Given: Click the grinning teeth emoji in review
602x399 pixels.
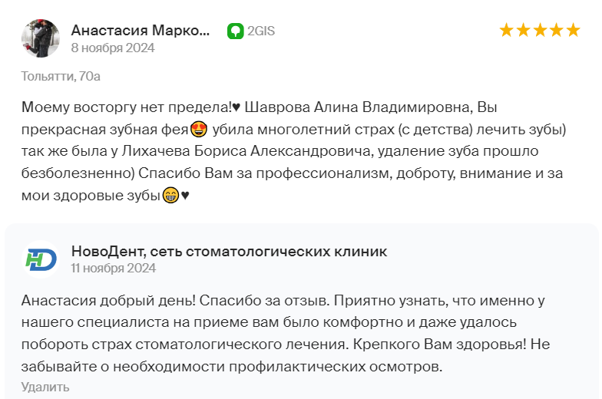Looking at the screenshot, I should 170,195.
